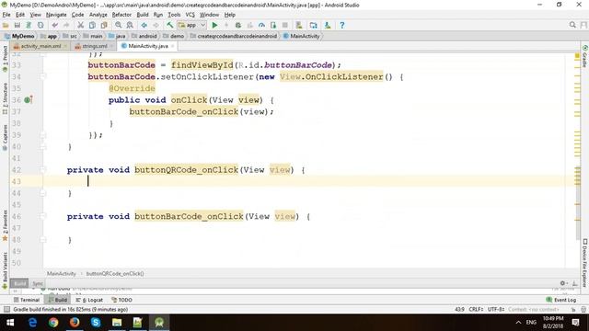Toggle fold marker at line 39

pos(43,135)
